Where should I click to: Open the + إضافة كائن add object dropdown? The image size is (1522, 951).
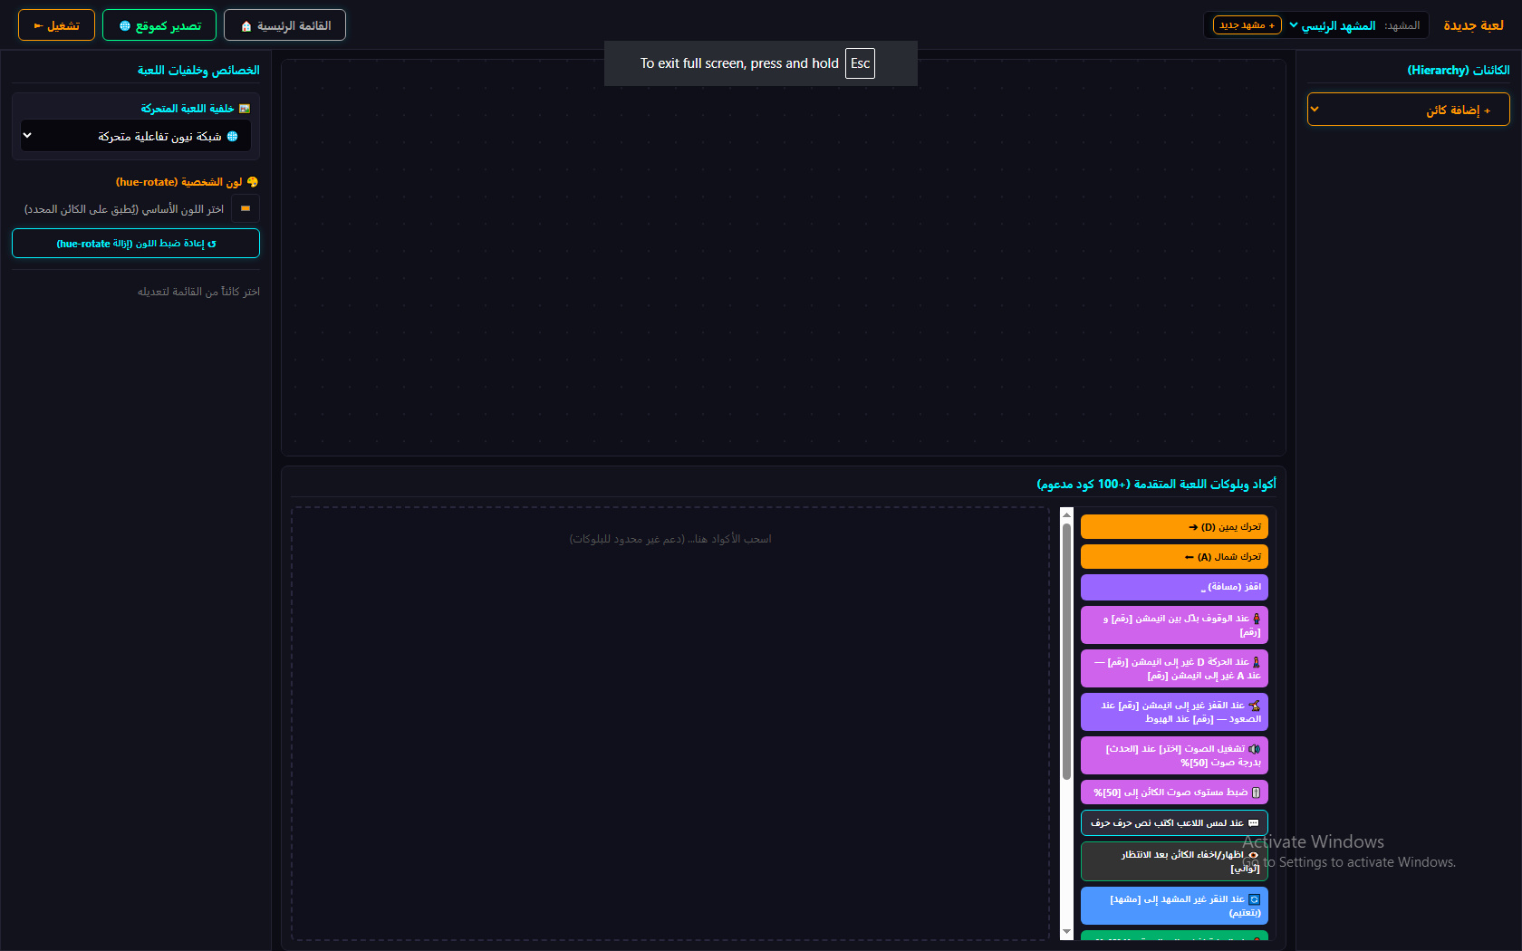click(x=1409, y=110)
